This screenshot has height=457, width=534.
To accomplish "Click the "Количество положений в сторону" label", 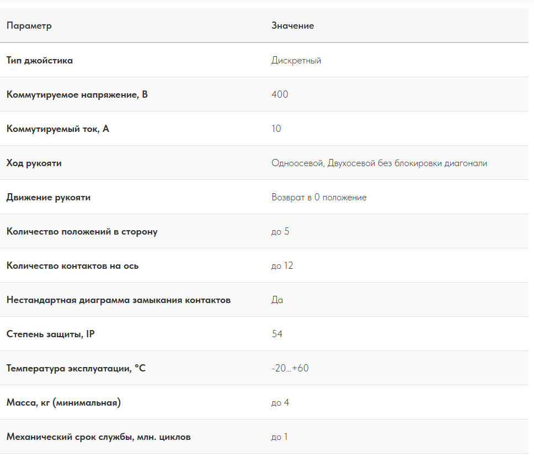I will [x=82, y=232].
